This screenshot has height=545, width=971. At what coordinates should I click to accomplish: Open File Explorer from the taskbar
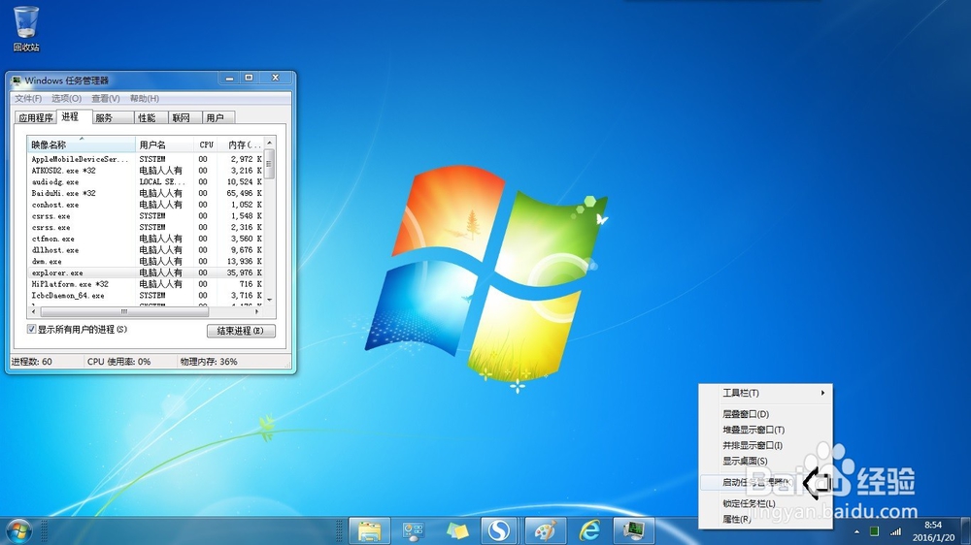[370, 530]
